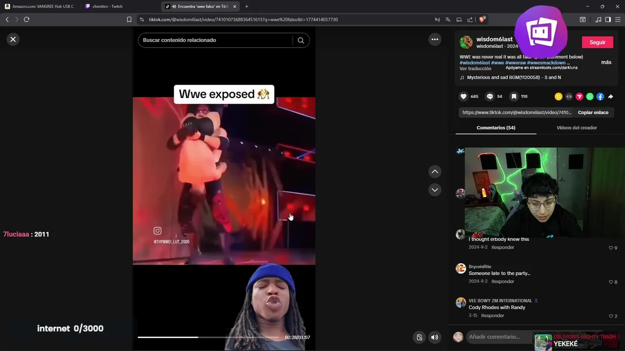The height and width of the screenshot is (351, 625).
Task: Open wisdom6last profile avatar
Action: point(466,42)
